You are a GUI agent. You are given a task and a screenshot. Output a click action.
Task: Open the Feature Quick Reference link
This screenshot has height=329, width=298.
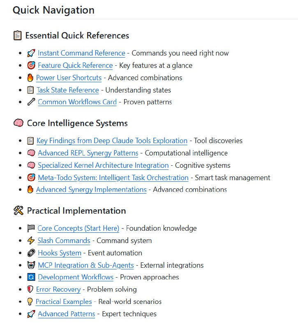coord(75,65)
